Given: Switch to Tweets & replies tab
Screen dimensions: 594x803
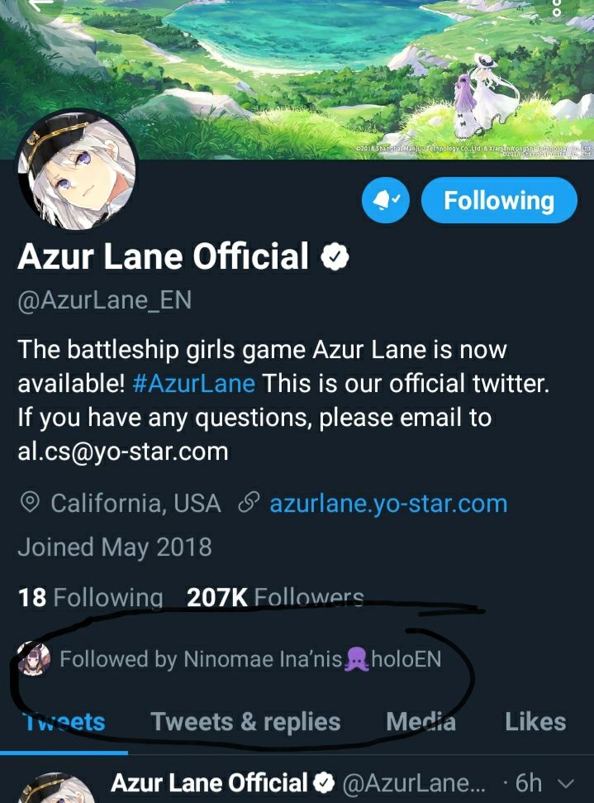Looking at the screenshot, I should coord(245,722).
